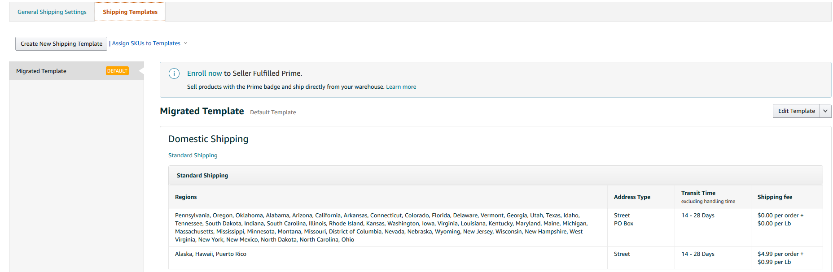
Task: Jump to Standard Shipping section link
Action: point(193,155)
